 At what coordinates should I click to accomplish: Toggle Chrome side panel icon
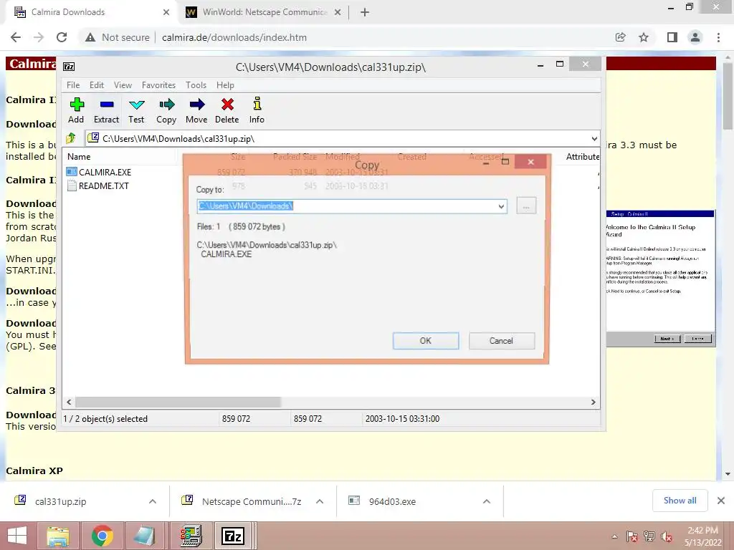[x=672, y=37]
